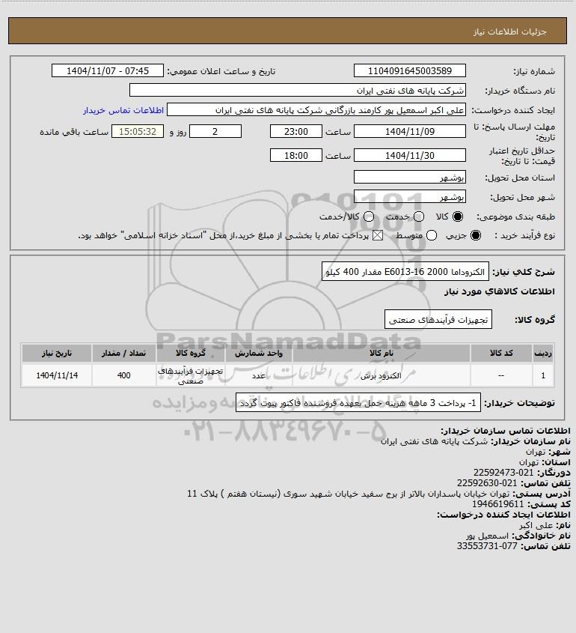
Task: Click the تاریخ نیاز column header
Action: pyautogui.click(x=57, y=354)
